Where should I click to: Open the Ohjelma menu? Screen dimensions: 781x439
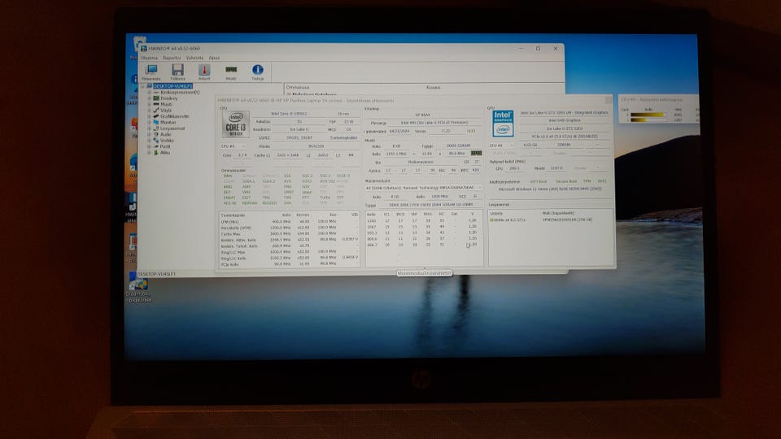click(x=149, y=58)
